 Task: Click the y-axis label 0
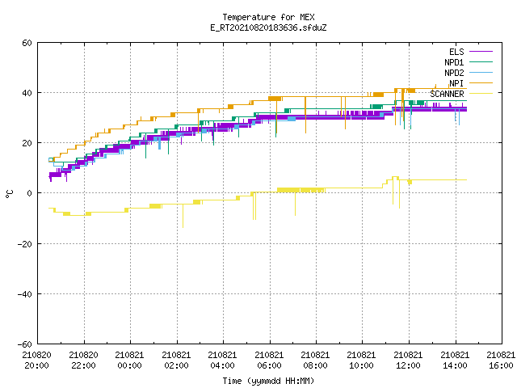(x=30, y=194)
